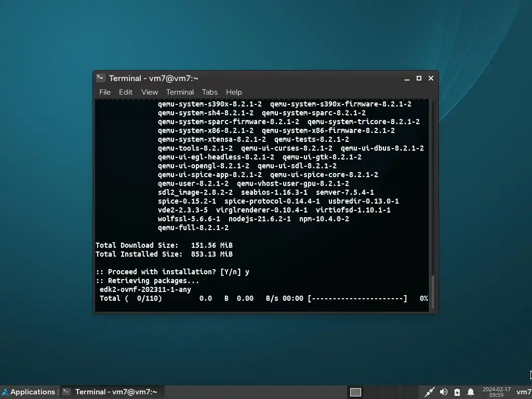Click the 'qemu-tests-8.2.1-2' package name
532x399 pixels.
point(312,139)
